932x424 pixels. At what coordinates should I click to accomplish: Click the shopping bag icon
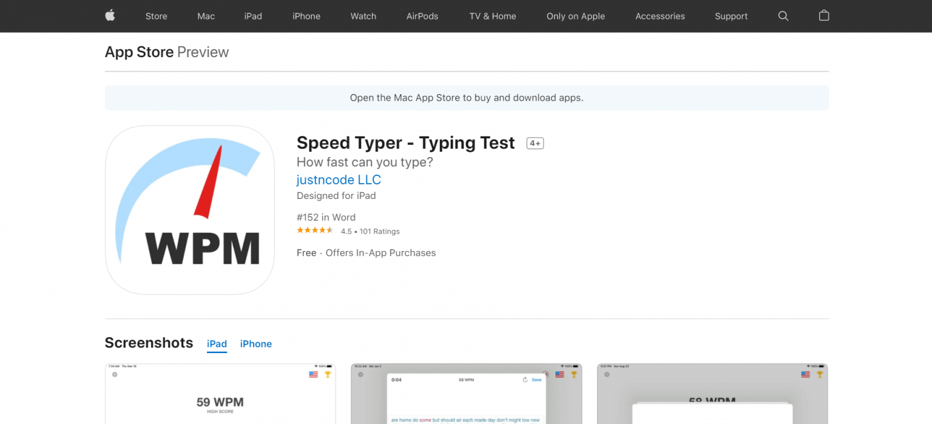point(823,16)
